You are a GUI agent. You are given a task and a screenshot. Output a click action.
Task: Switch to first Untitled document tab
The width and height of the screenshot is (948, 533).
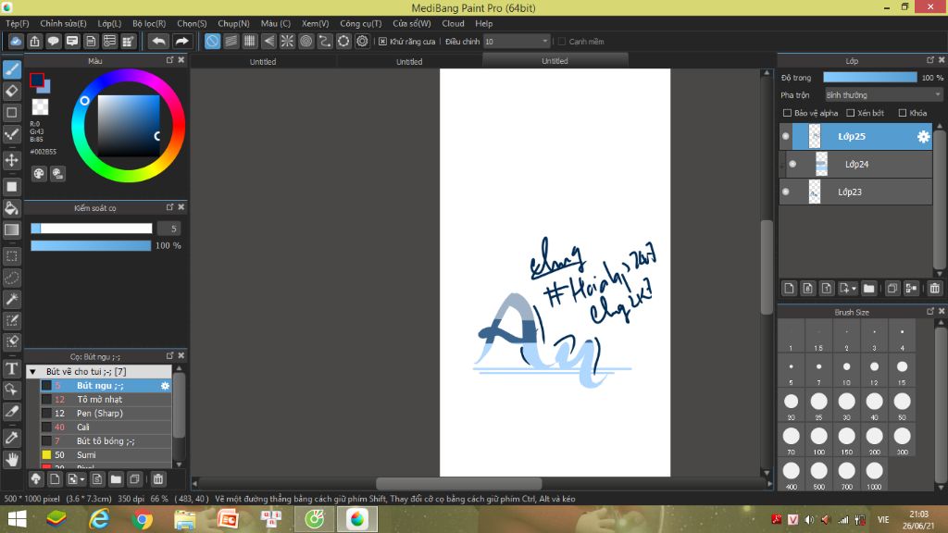coord(263,62)
